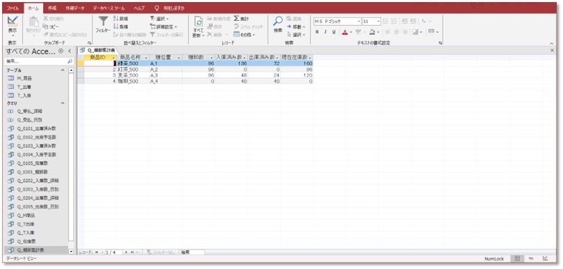Open 商品名称 column header dropdown

click(146, 58)
